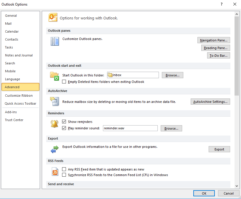Browse for the Outlook start folder
The image size is (241, 199).
172,75
